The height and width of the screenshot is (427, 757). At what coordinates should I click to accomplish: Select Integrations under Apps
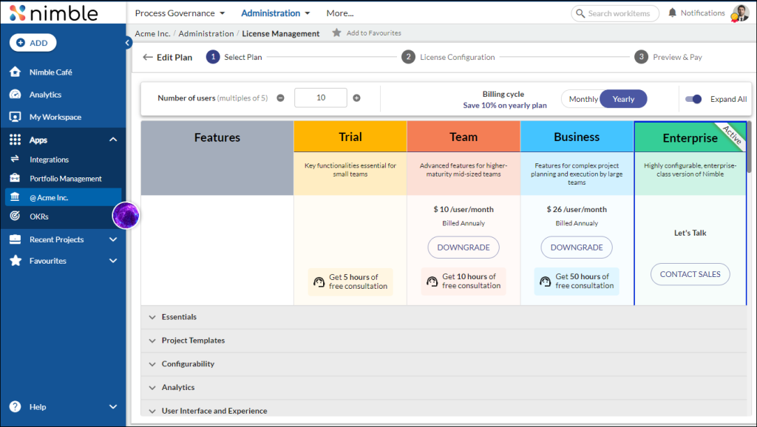pyautogui.click(x=50, y=159)
